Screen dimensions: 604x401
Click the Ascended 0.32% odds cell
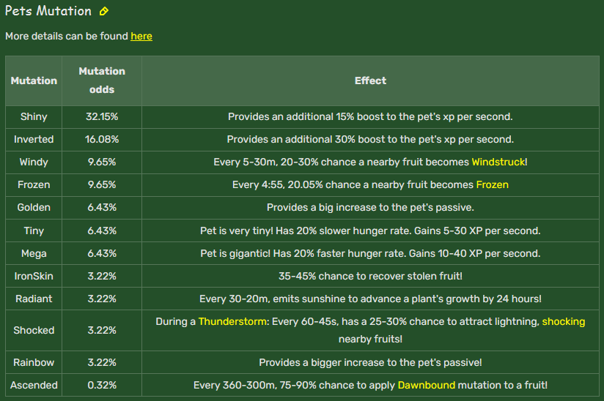pyautogui.click(x=102, y=385)
